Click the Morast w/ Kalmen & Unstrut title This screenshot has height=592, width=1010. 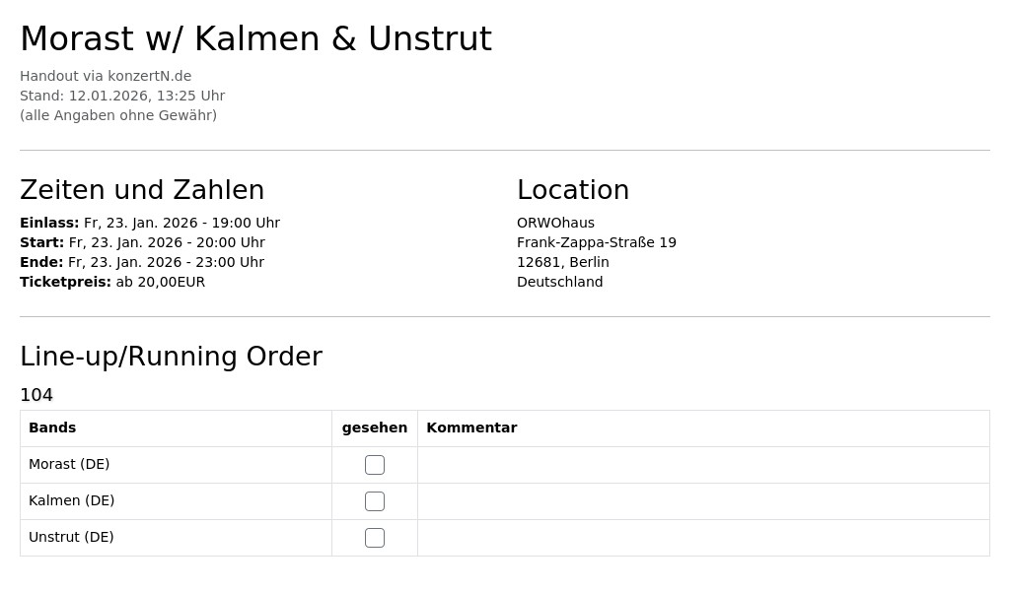point(255,38)
